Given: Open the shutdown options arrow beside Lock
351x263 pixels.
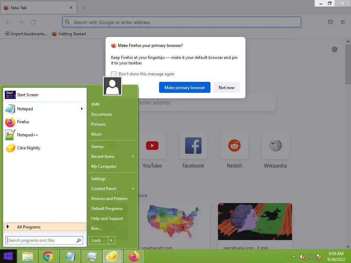Looking at the screenshot, I should click(111, 240).
